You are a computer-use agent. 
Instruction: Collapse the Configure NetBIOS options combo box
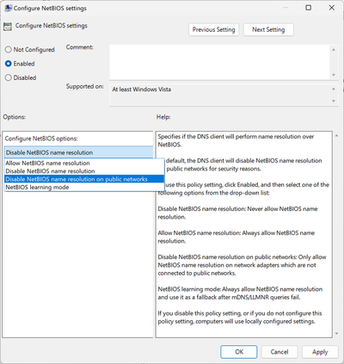click(x=79, y=152)
